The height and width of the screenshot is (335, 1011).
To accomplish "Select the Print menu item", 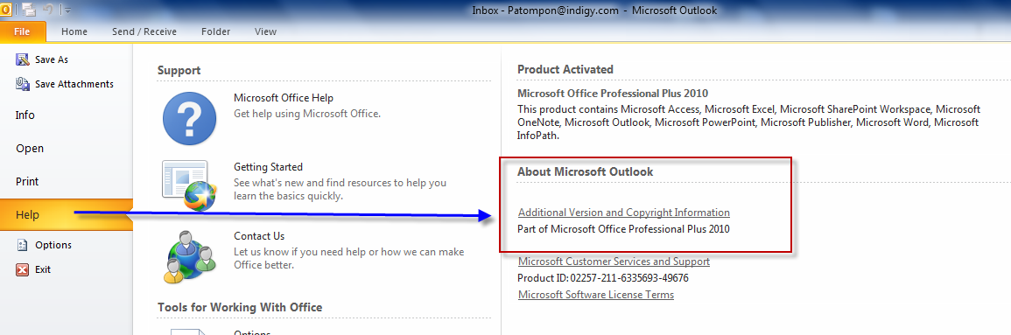I will 27,182.
